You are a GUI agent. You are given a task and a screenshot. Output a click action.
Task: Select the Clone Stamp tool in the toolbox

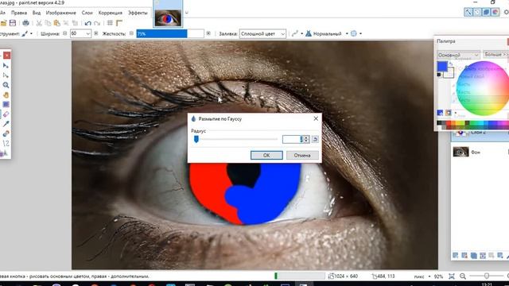click(x=6, y=133)
